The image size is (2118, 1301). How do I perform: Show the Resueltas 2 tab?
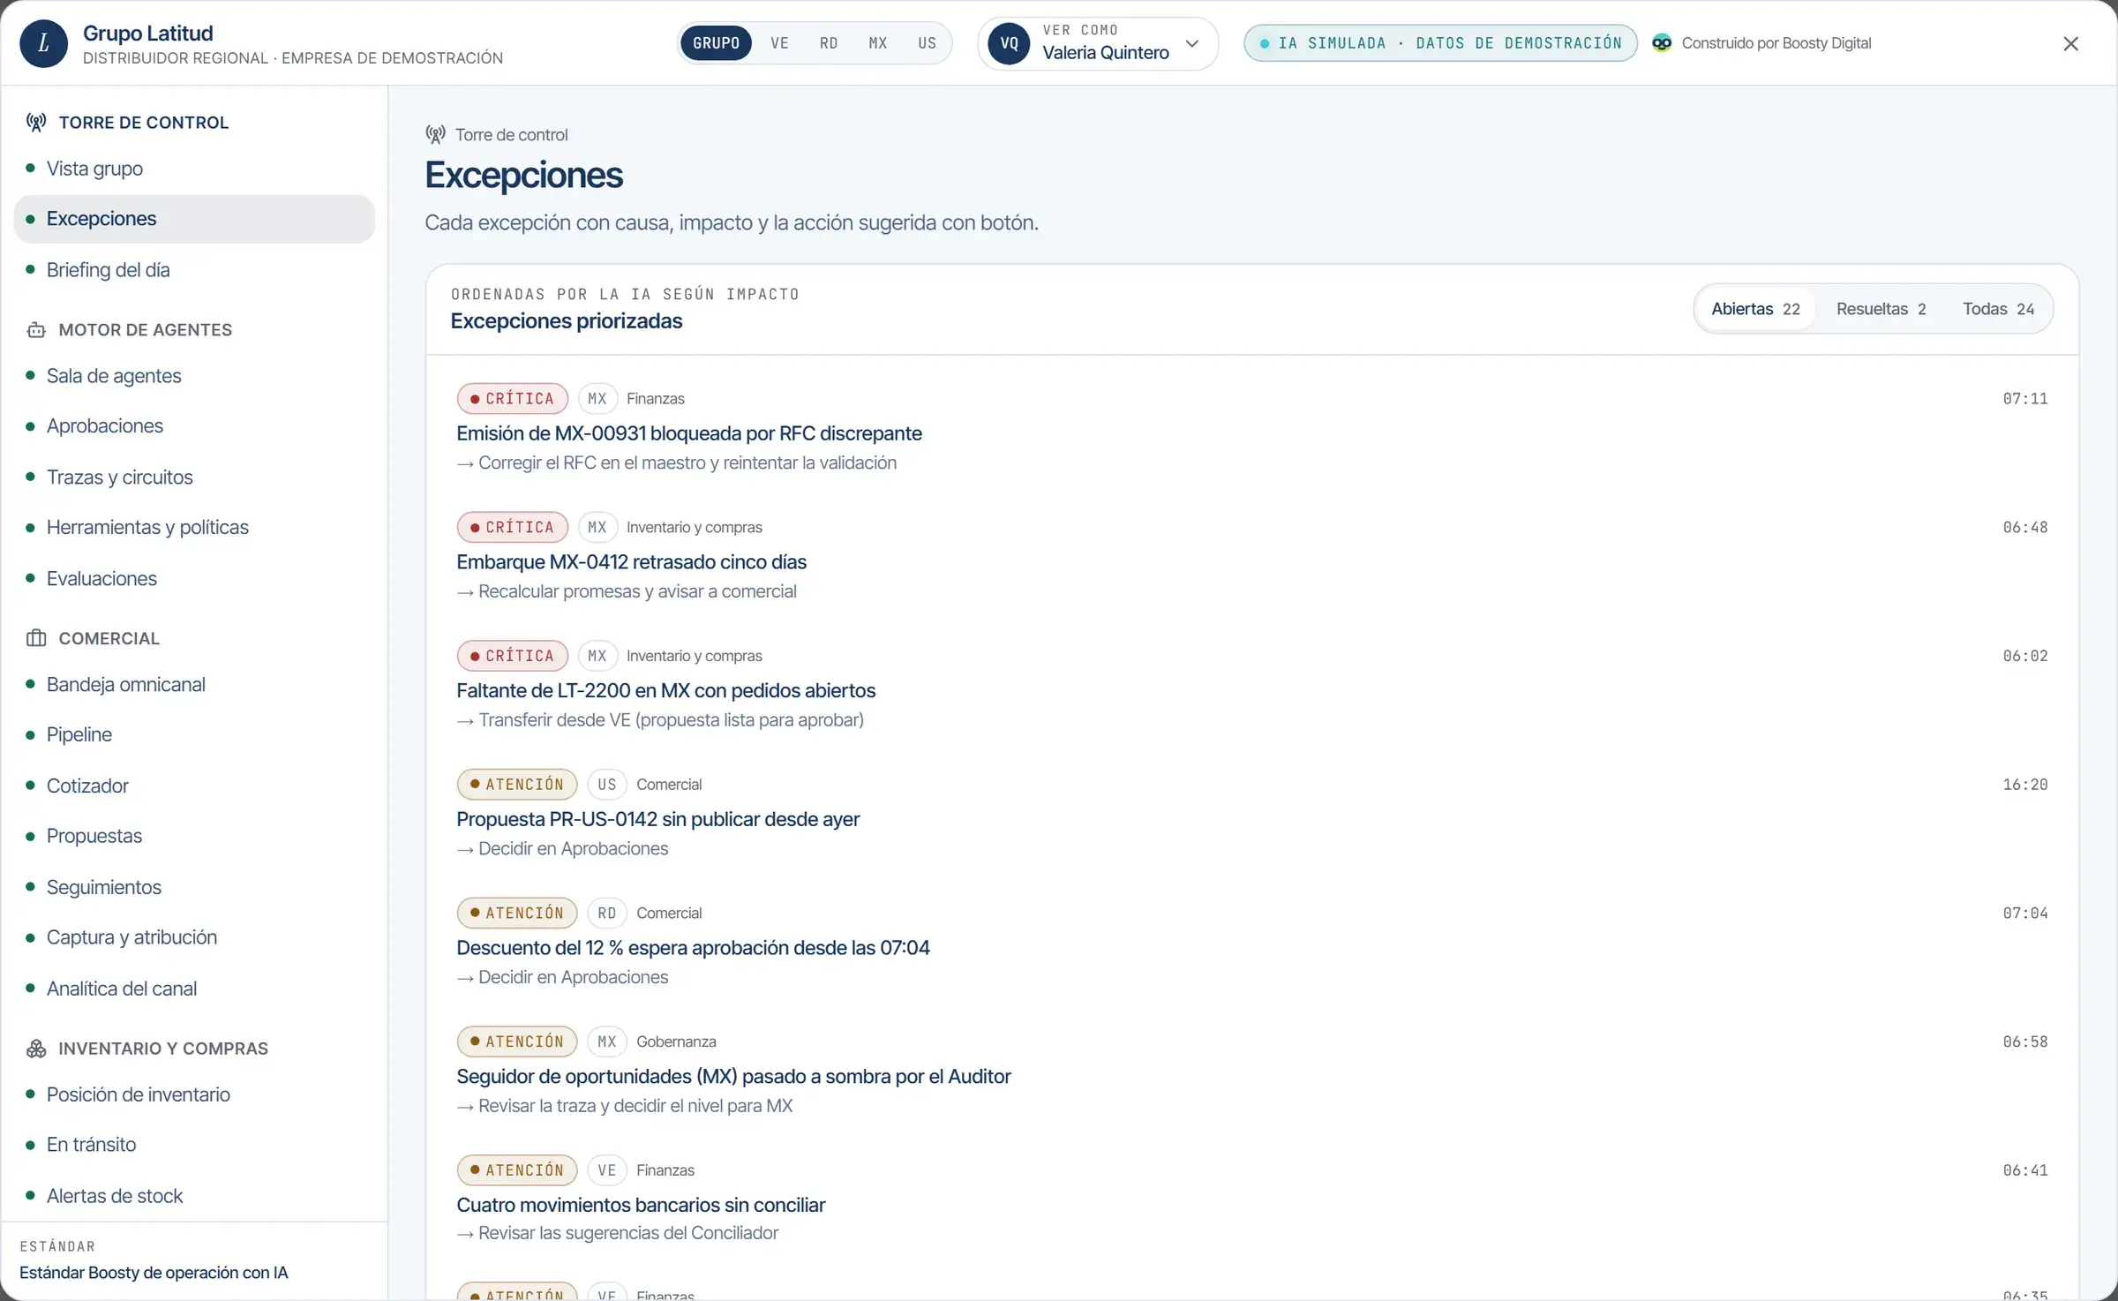pos(1881,309)
